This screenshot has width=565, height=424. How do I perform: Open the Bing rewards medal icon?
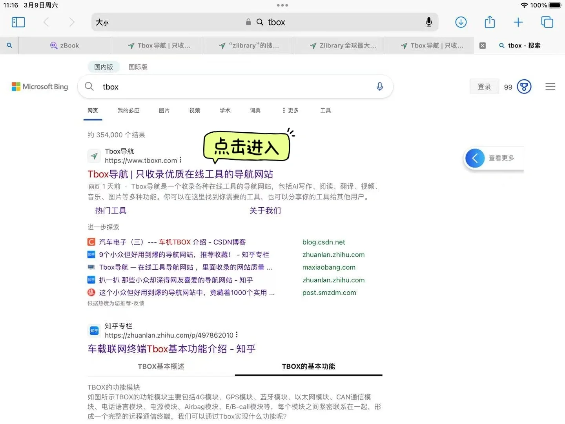tap(524, 86)
